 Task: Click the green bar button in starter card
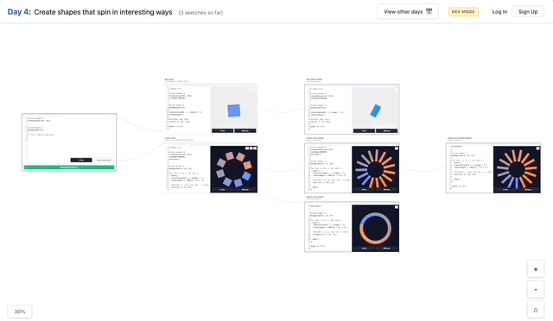[x=69, y=167]
